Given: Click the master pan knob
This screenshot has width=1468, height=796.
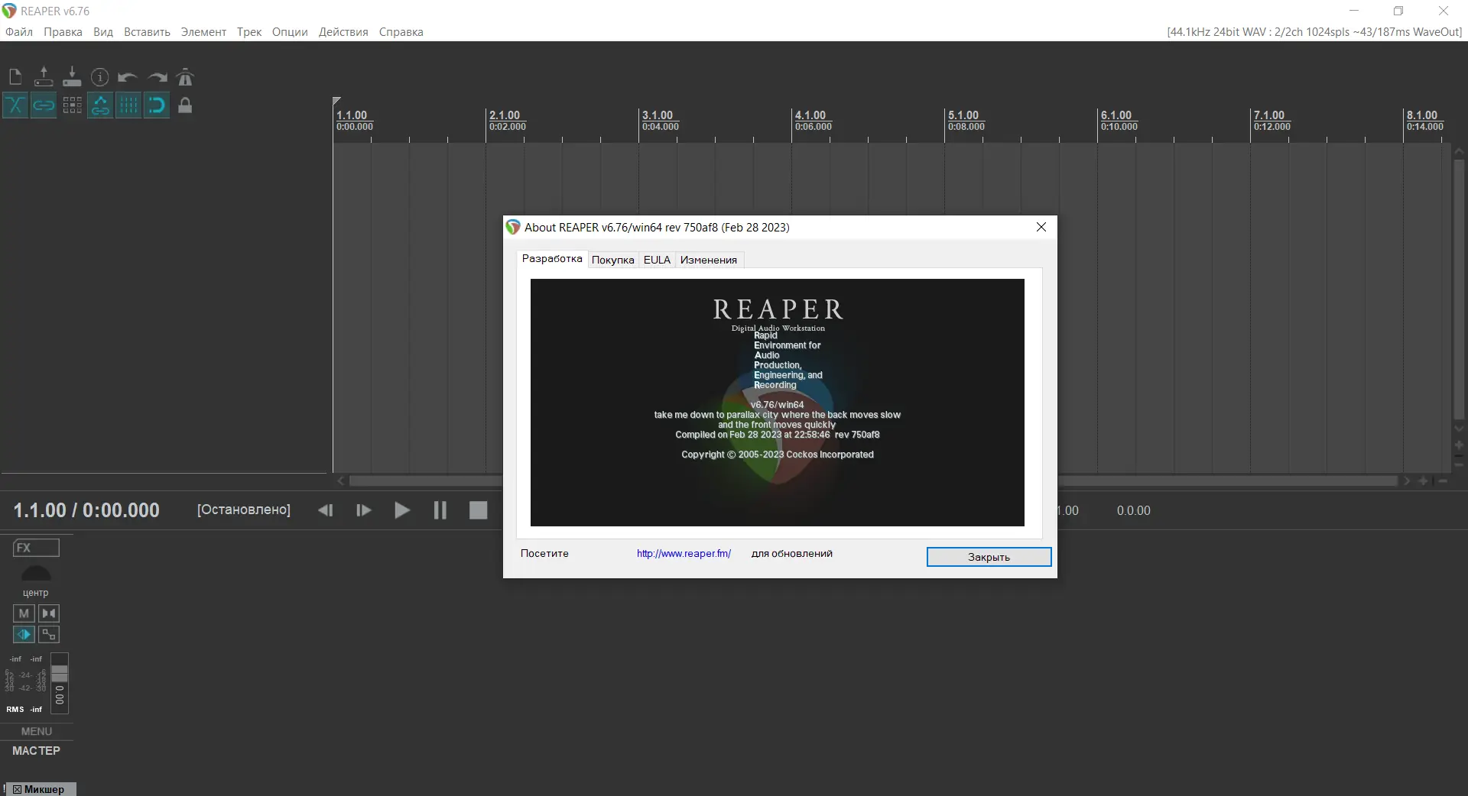Looking at the screenshot, I should (x=36, y=573).
